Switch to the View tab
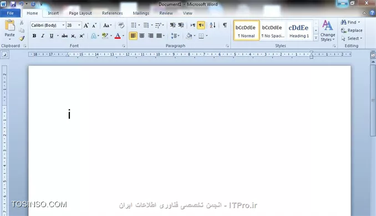This screenshot has width=376, height=216. pyautogui.click(x=187, y=13)
